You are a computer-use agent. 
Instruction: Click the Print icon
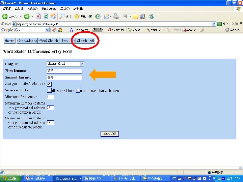pyautogui.click(x=116, y=16)
